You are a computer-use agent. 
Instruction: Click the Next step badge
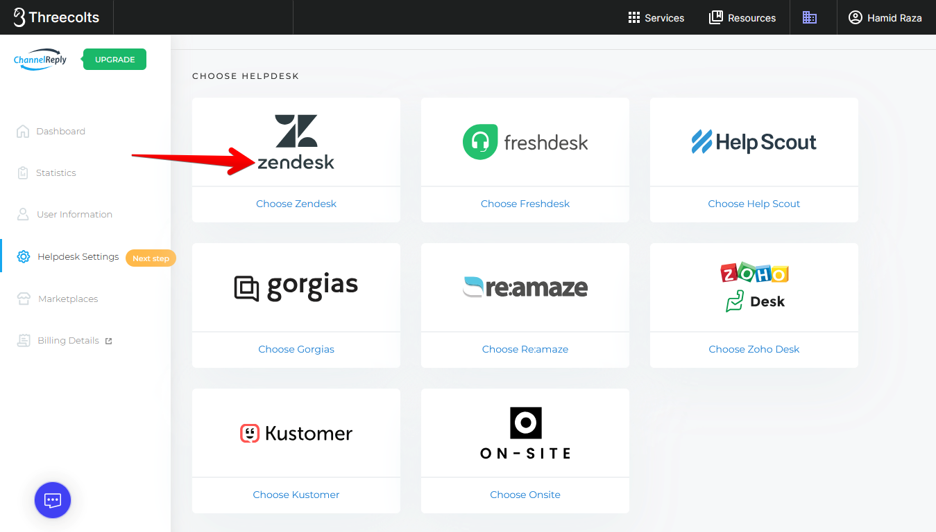tap(151, 258)
